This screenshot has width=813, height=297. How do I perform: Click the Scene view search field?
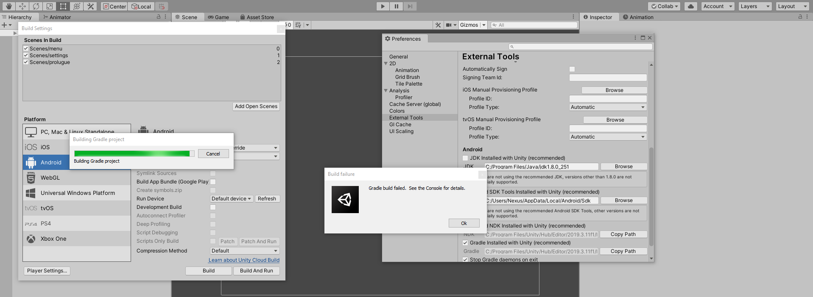coord(534,25)
